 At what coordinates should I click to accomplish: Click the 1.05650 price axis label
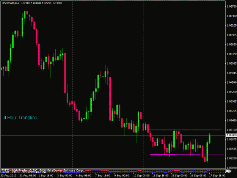(231, 44)
